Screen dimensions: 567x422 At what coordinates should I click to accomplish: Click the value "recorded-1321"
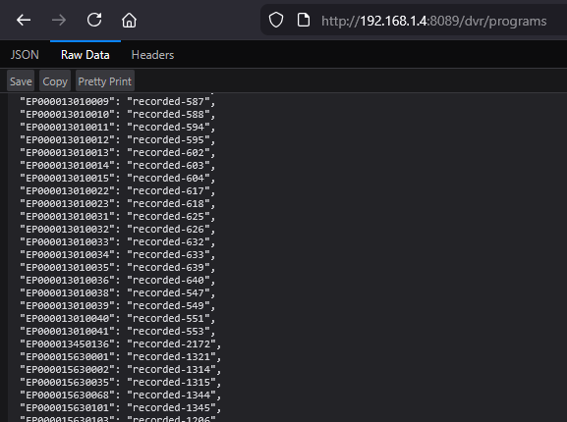pos(171,356)
